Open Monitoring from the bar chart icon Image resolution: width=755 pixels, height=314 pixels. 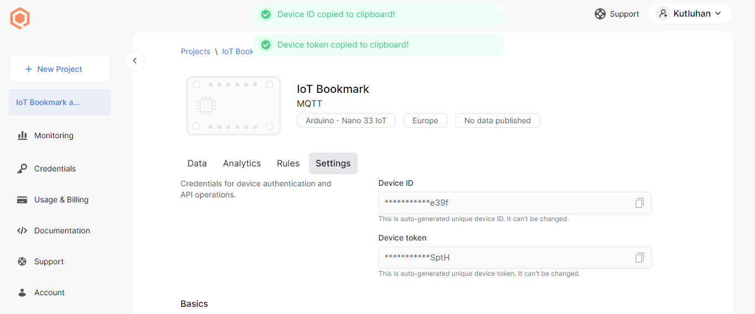coord(23,135)
